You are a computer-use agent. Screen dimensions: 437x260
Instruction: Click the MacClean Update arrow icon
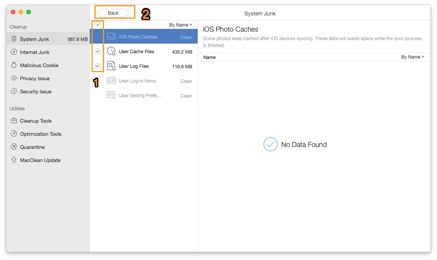coord(14,160)
